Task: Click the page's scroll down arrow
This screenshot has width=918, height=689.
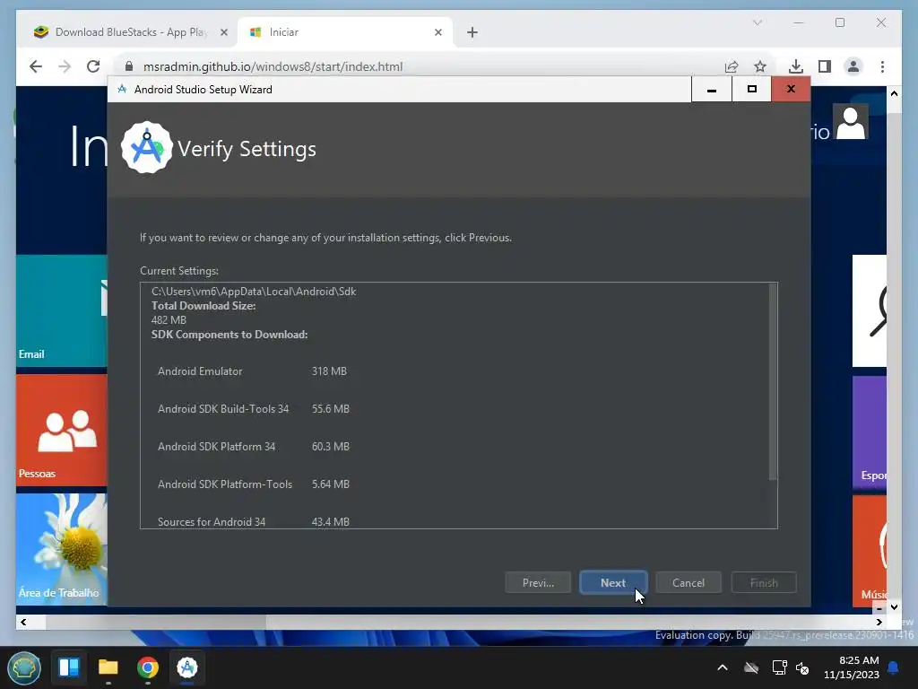Action: [x=894, y=607]
